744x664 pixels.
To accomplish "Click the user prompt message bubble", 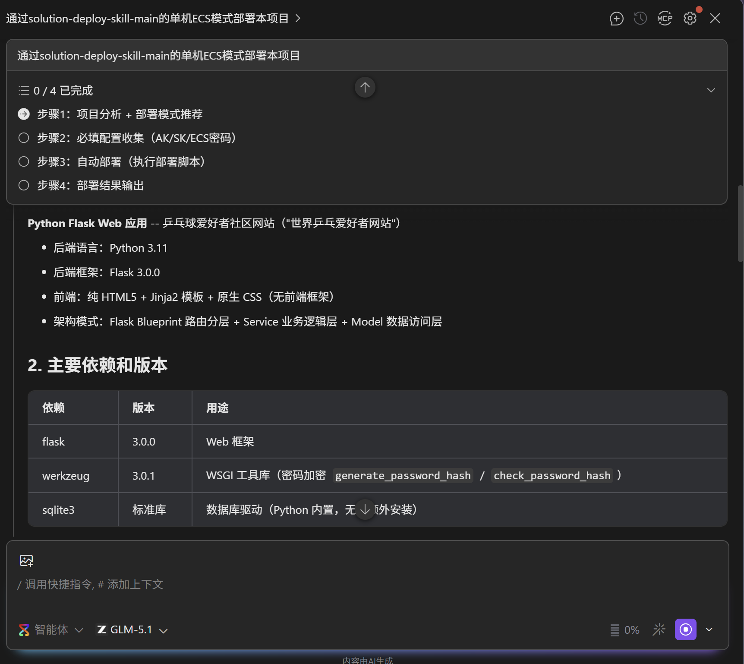I will pos(367,55).
